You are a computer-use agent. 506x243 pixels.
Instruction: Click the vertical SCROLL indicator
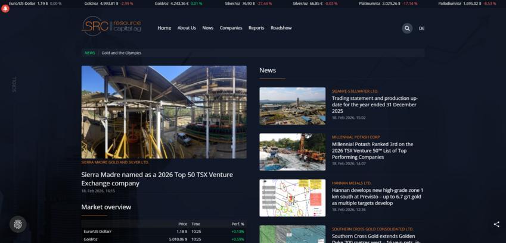[14, 84]
